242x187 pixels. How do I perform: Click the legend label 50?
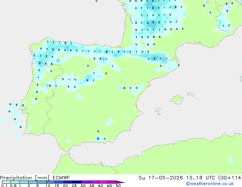118,185
